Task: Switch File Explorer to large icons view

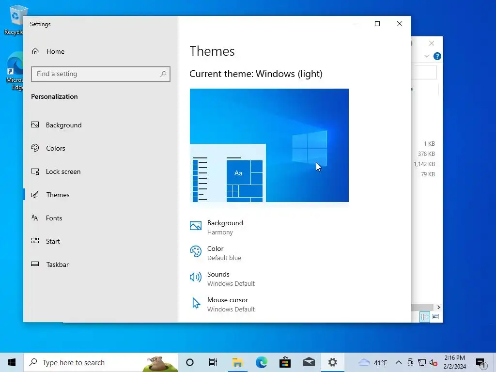Action: click(x=435, y=317)
